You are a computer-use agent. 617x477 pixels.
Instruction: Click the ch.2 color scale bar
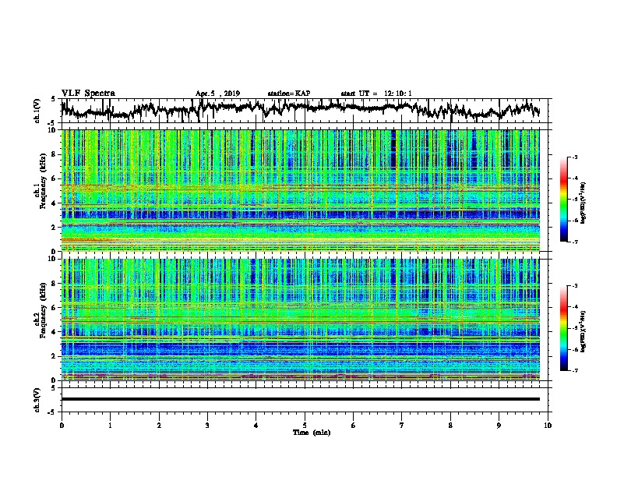click(x=563, y=328)
